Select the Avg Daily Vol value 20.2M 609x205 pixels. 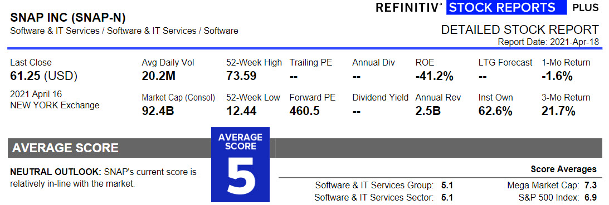point(158,76)
